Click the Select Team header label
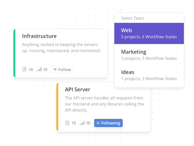The height and width of the screenshot is (146, 194). point(133,18)
